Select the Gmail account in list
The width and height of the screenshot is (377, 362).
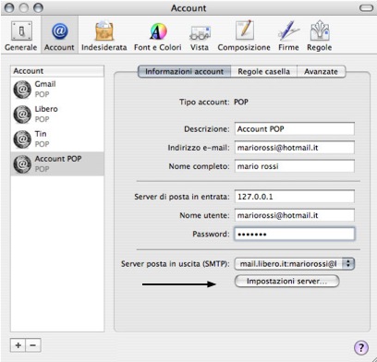coord(57,89)
